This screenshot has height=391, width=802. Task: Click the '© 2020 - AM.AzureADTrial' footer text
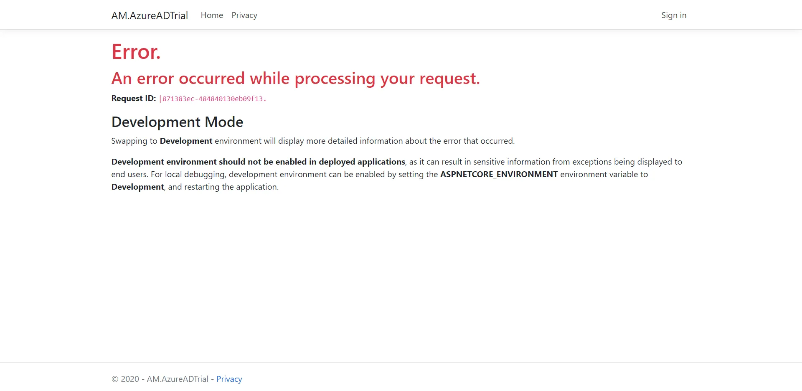[x=160, y=379]
